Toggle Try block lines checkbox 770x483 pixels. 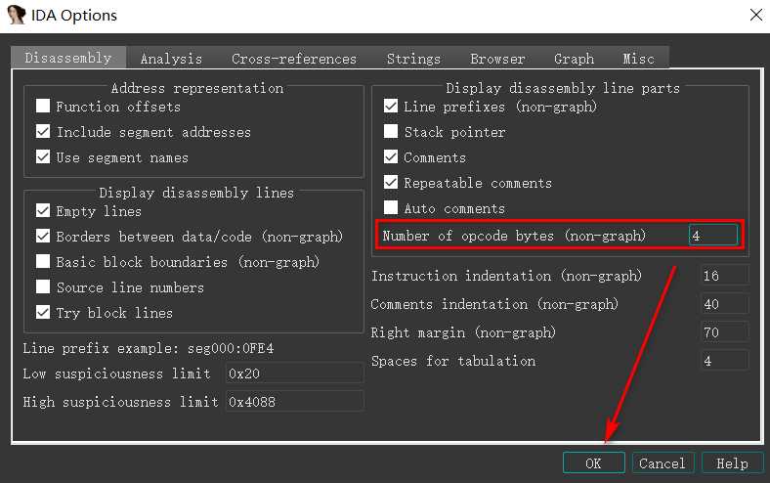(43, 313)
